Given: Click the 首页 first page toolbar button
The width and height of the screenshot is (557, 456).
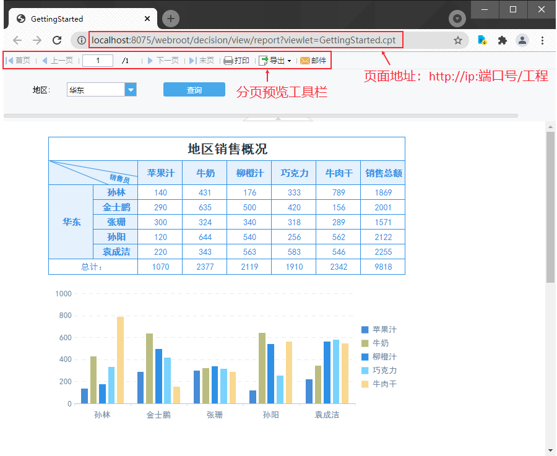Looking at the screenshot, I should click(19, 61).
